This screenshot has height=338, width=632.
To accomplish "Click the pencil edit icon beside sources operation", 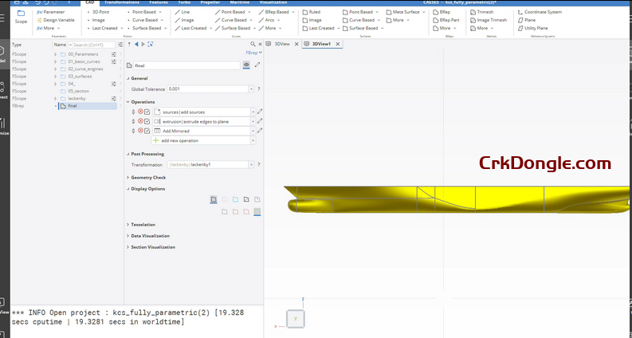I will point(259,112).
